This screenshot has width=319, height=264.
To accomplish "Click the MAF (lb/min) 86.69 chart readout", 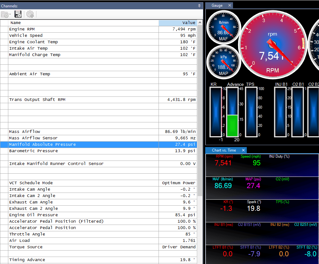I will (223, 183).
